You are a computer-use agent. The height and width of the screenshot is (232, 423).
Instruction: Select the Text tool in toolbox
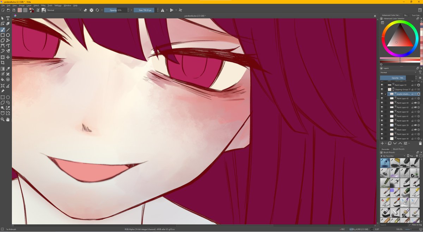8,18
